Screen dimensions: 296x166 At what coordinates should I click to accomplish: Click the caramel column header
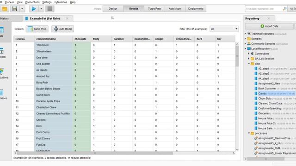(x=122, y=39)
